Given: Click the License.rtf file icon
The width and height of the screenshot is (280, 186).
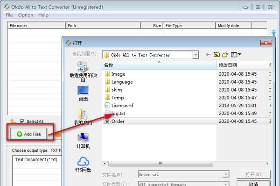Looking at the screenshot, I should point(107,105).
